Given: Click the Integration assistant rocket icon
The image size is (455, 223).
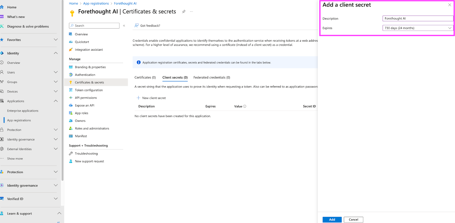Looking at the screenshot, I should [x=71, y=50].
